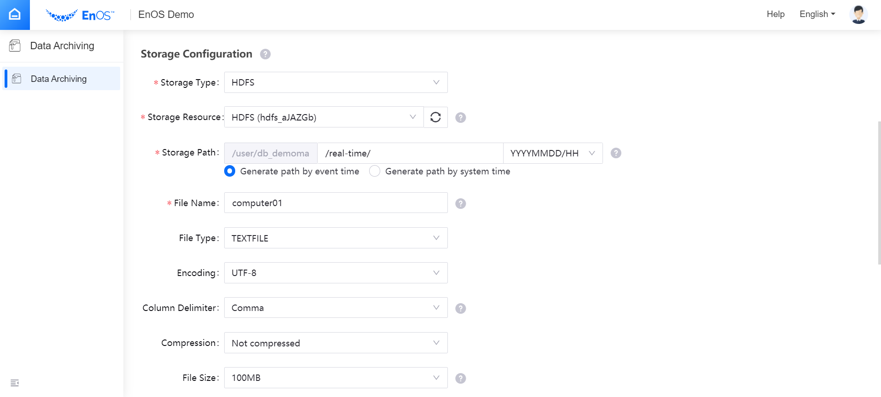This screenshot has height=397, width=881.
Task: Show help for the File Name field
Action: pos(460,203)
